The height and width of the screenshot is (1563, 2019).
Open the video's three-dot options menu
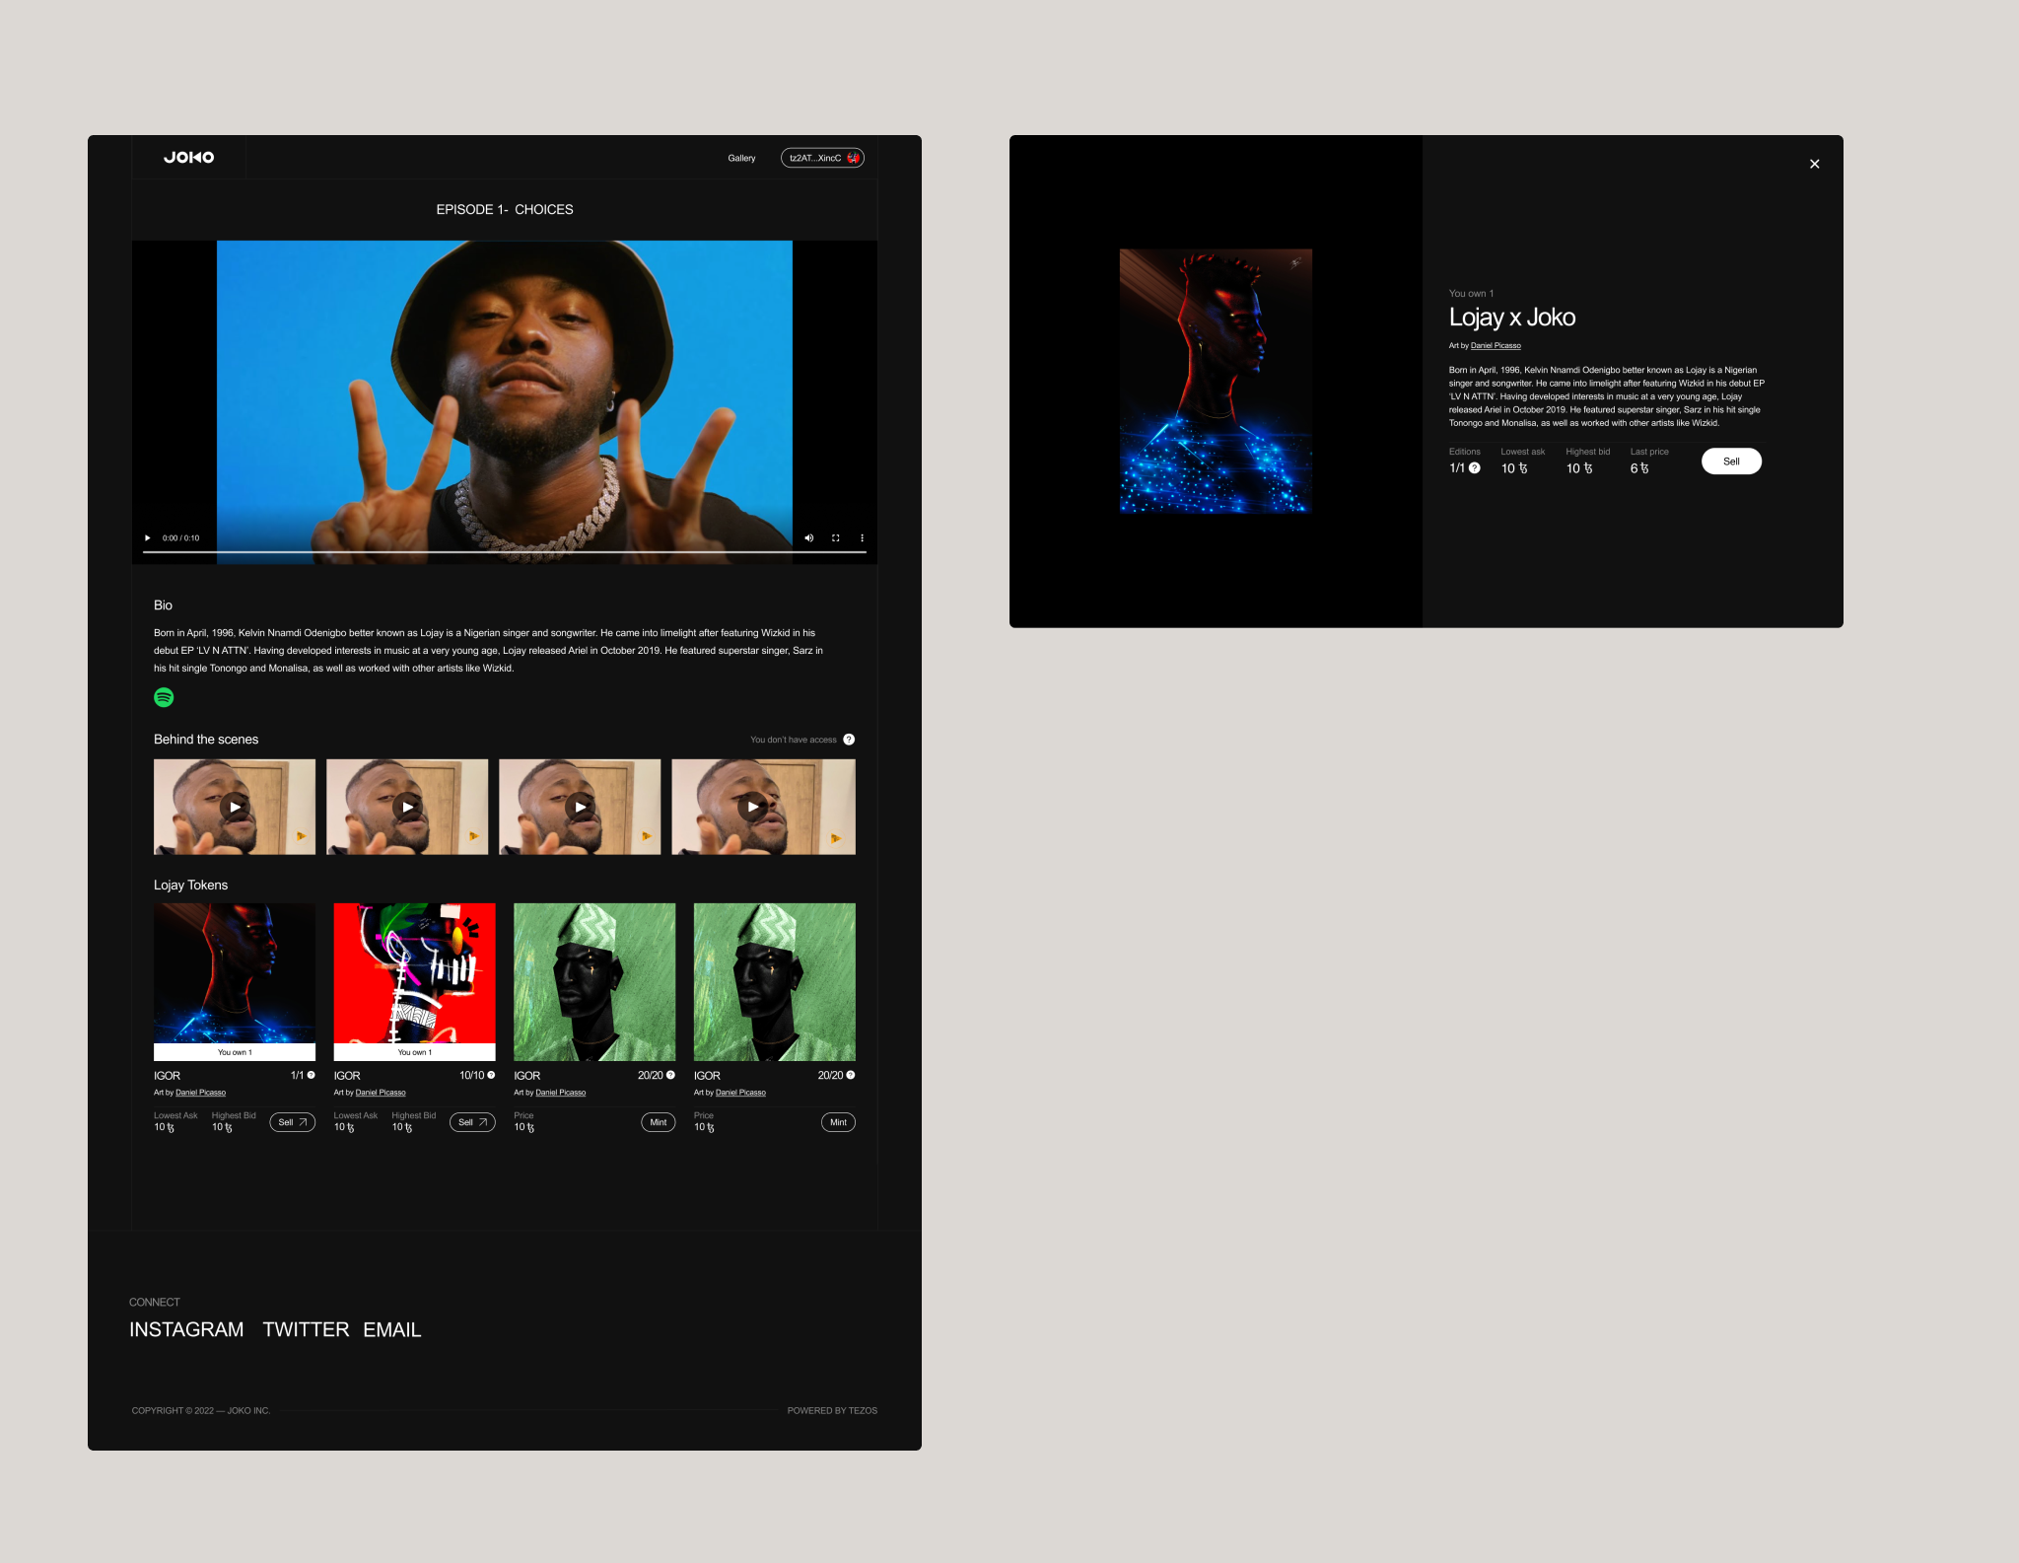coord(862,538)
